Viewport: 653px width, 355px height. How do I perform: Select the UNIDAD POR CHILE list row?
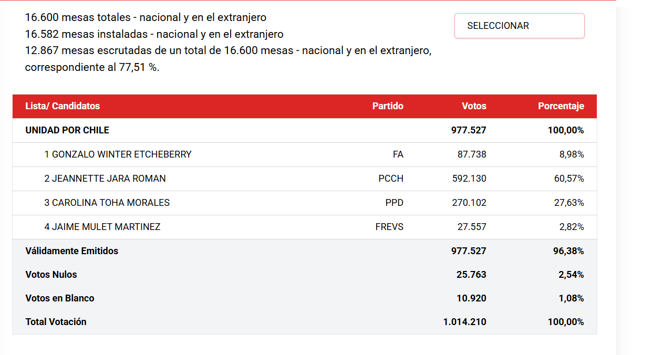[x=305, y=130]
